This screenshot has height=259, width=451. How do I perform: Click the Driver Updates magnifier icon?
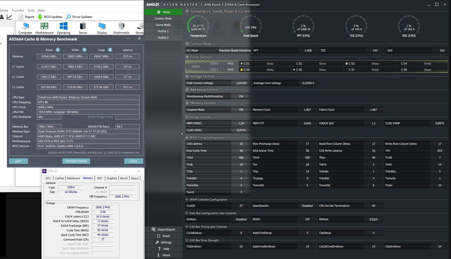tap(68, 17)
